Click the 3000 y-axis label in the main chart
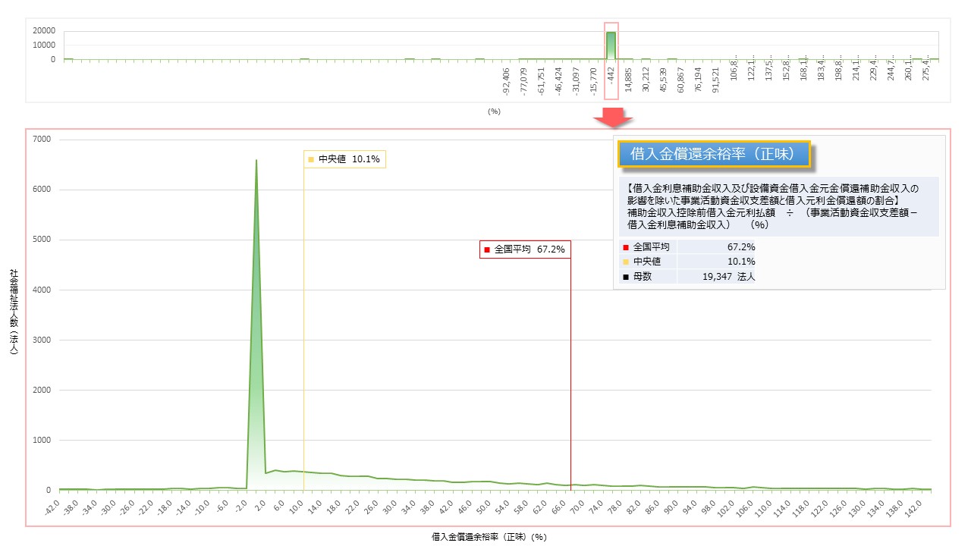 [x=41, y=340]
